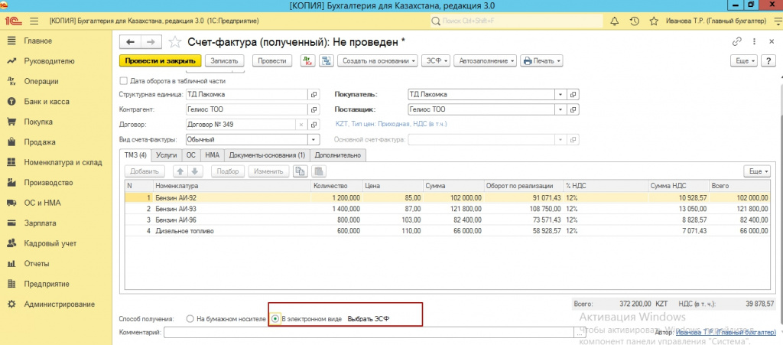Go back with the left arrow
Screen dimensions: 783x345
tap(132, 42)
